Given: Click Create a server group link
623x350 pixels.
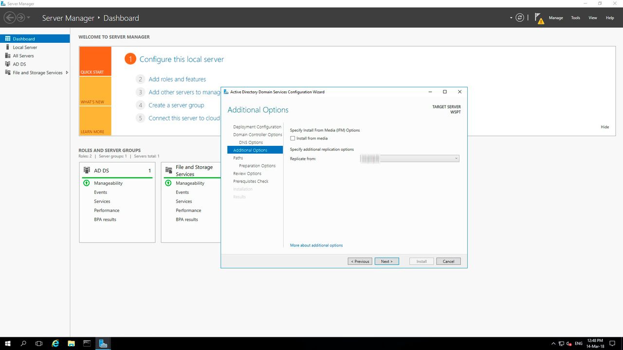Looking at the screenshot, I should 176,105.
